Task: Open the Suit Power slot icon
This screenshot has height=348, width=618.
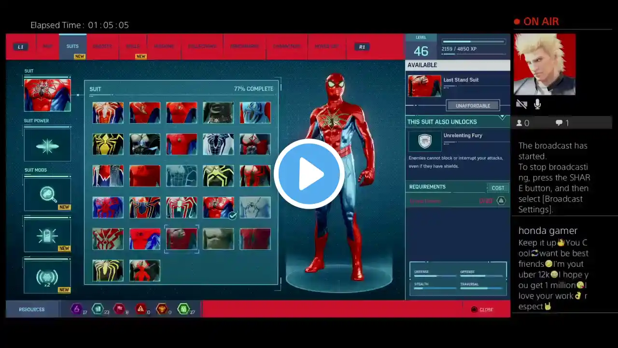Action: (x=47, y=145)
